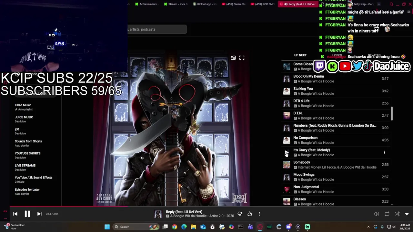413x232 pixels.
Task: Select the Stream - Kick browser tab
Action: pyautogui.click(x=176, y=4)
